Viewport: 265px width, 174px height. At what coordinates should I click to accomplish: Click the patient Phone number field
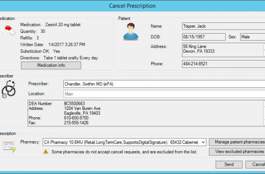pos(223,64)
